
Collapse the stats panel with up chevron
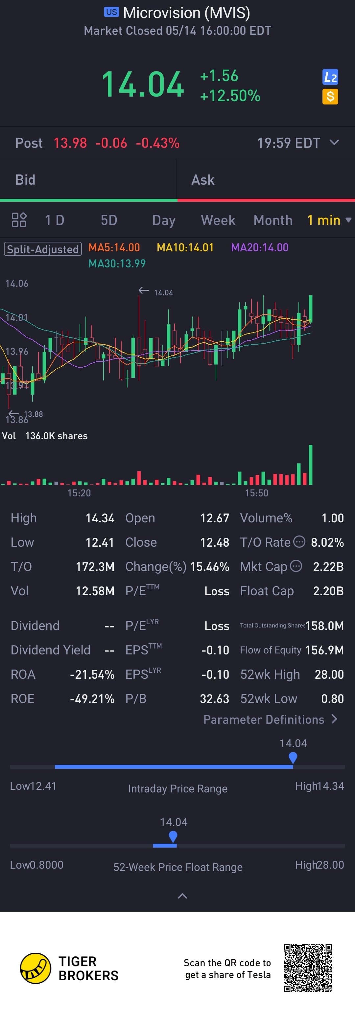click(182, 896)
